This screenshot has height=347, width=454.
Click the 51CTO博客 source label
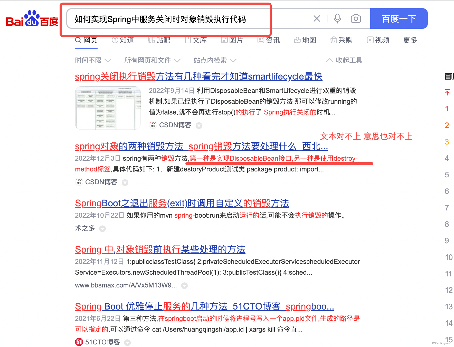click(x=102, y=342)
